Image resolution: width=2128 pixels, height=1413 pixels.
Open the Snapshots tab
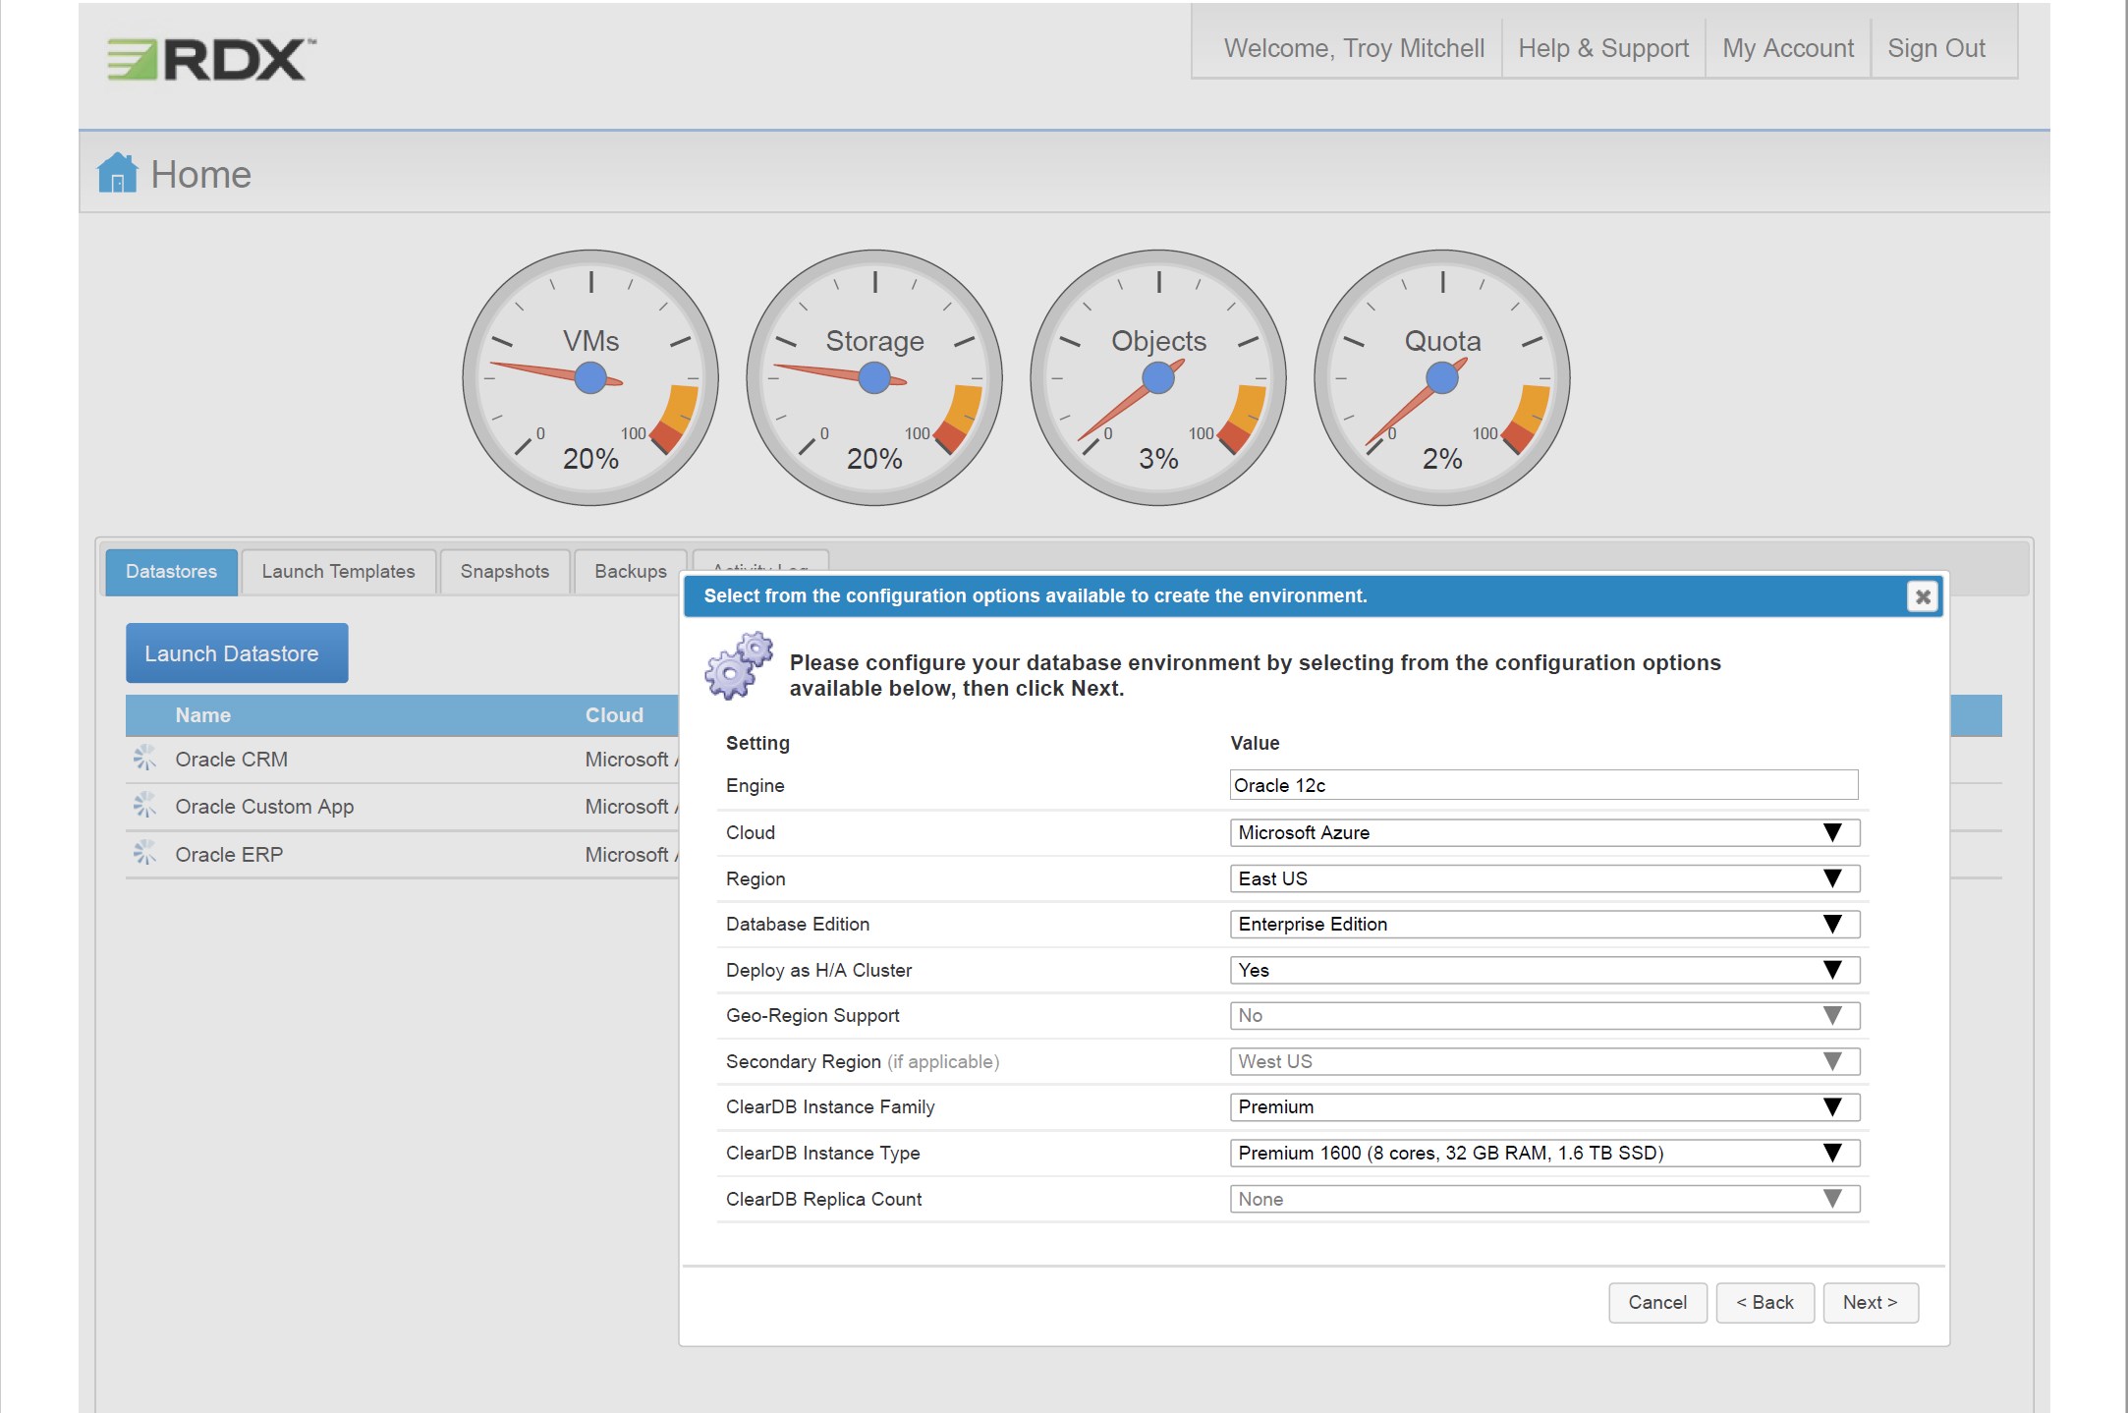pos(504,571)
